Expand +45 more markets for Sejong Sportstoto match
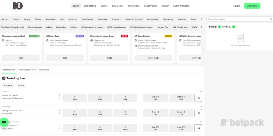273x136 pixels. (198, 113)
